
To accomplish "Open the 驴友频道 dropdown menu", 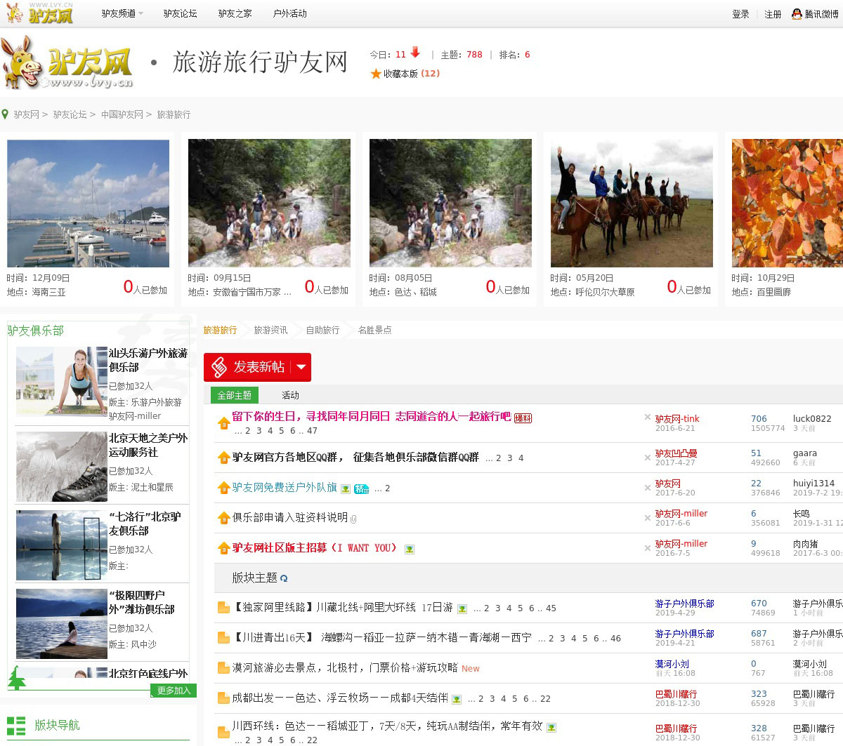I will click(122, 13).
